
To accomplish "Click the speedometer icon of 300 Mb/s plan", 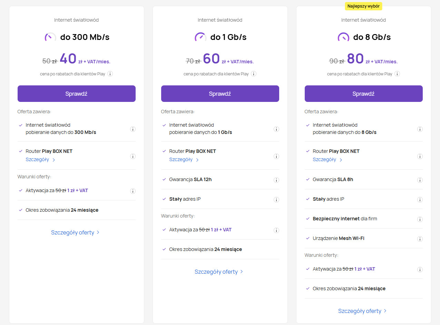I will [x=50, y=37].
